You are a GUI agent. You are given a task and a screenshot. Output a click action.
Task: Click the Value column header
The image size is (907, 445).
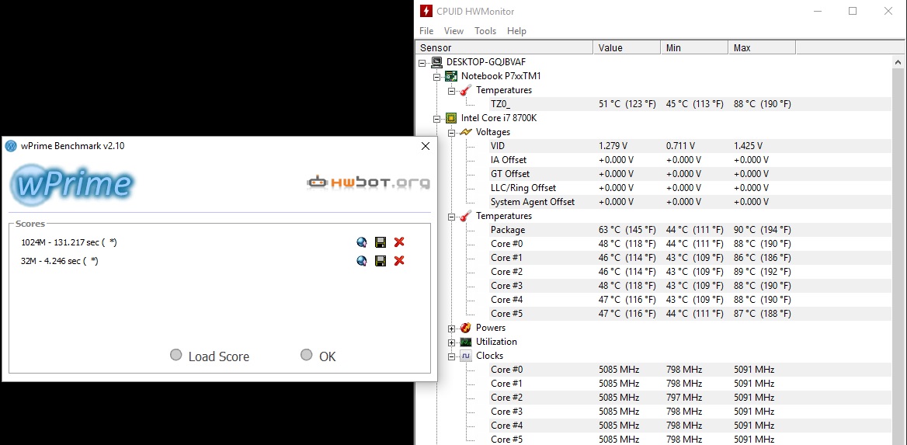pos(627,47)
